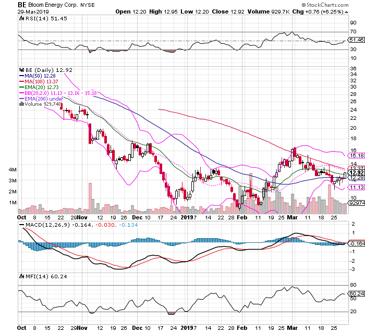
Task: Select the MA(100) 13.37 legend entry
Action: (39, 82)
